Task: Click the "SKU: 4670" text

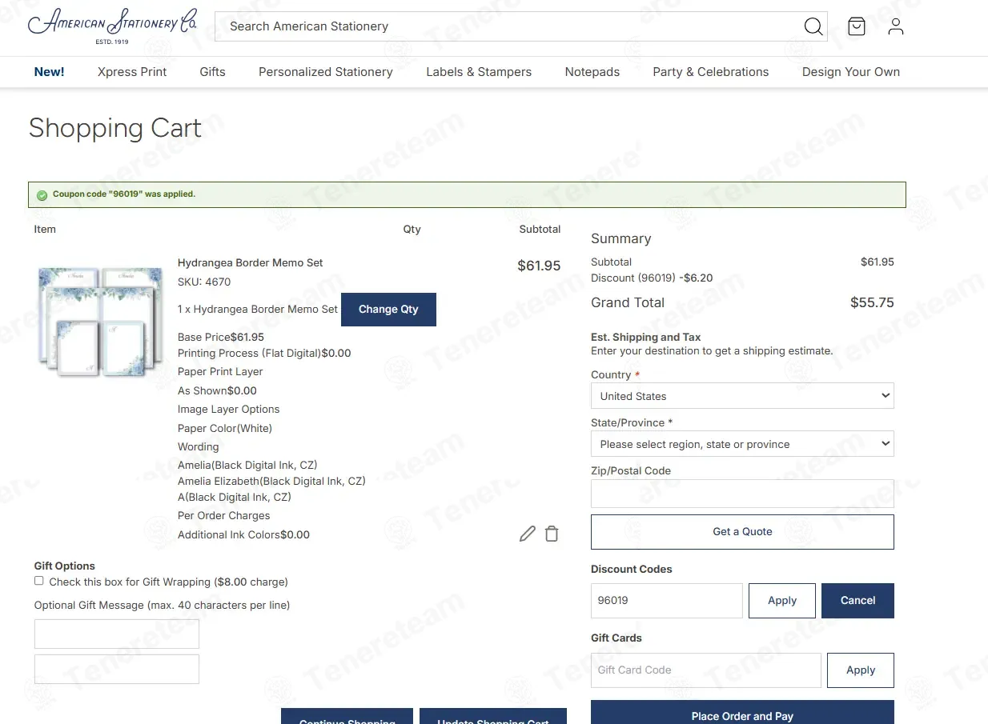Action: coord(204,282)
